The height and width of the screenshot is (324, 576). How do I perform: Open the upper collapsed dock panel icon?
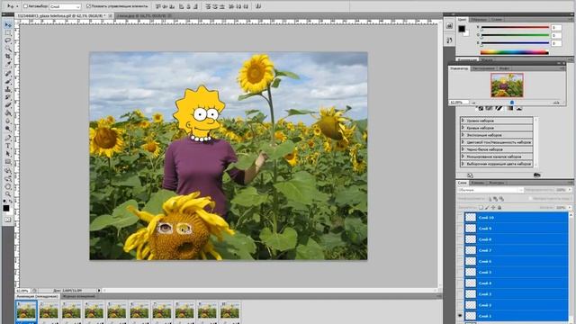point(449,26)
